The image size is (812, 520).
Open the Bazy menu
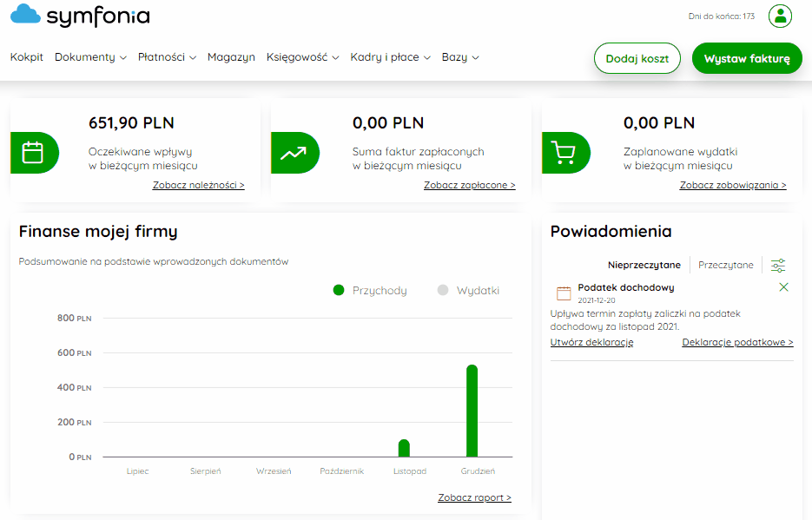click(454, 57)
